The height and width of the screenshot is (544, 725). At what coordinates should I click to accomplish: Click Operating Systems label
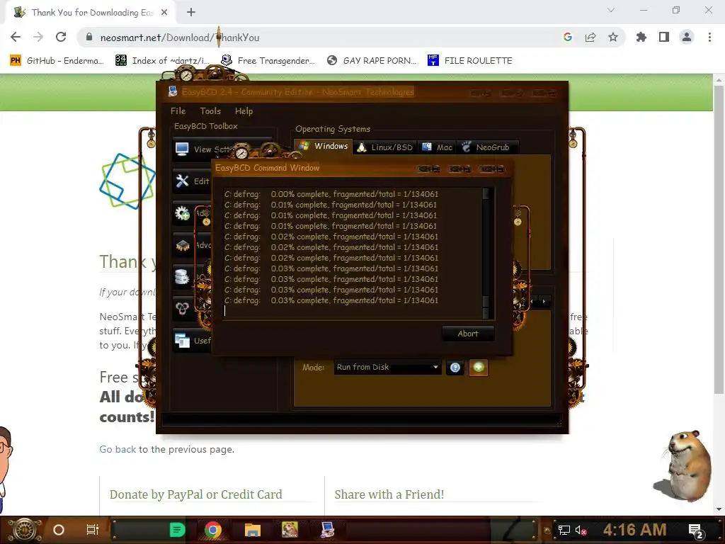(x=333, y=129)
